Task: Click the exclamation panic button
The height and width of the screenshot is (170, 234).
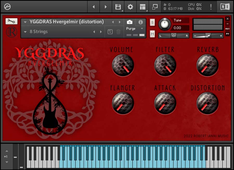Action: (x=211, y=7)
